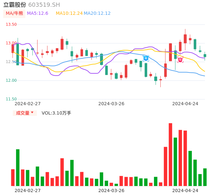Toggle the purple MA5 line legend
220x195 pixels.
38,14
